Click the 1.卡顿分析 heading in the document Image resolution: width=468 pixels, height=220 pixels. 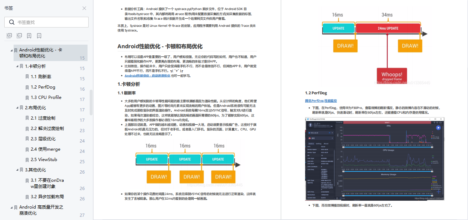[x=129, y=84]
